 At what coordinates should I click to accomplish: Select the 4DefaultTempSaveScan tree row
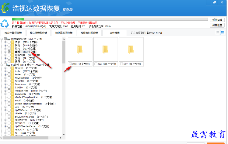coord(33,97)
